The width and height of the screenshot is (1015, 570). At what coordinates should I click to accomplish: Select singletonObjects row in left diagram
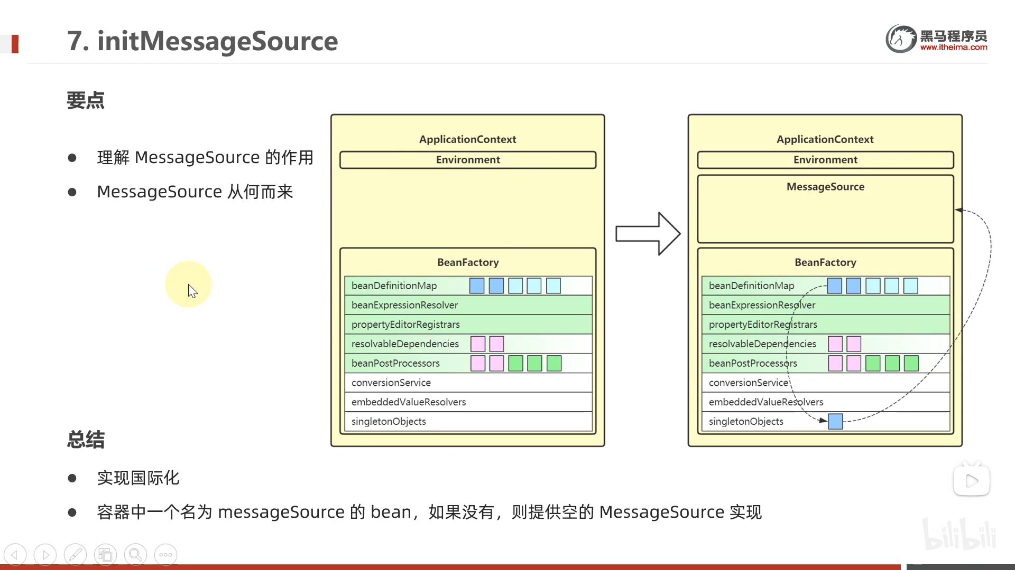tap(468, 421)
